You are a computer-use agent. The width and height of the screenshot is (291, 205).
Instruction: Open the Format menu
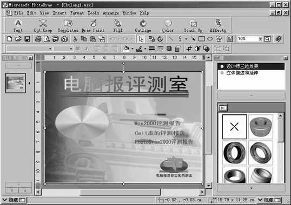tap(77, 13)
